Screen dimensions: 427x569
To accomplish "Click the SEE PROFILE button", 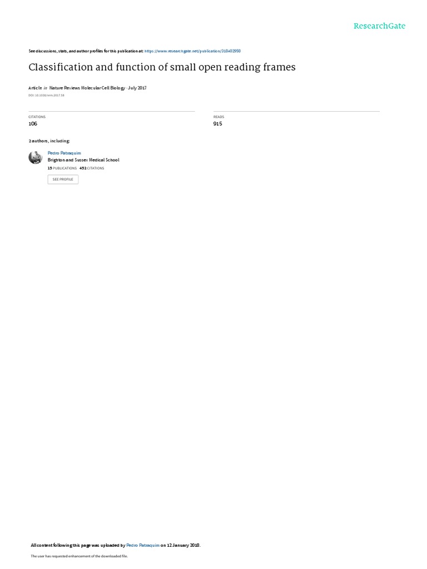I will [x=63, y=179].
